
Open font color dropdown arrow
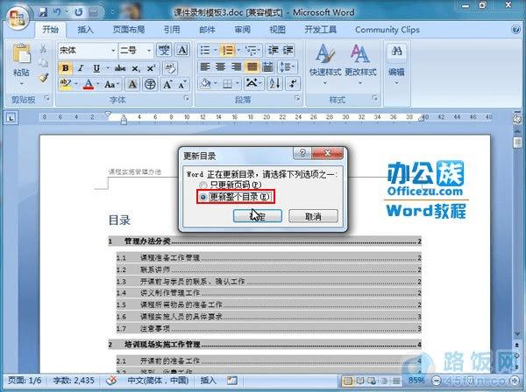click(98, 84)
